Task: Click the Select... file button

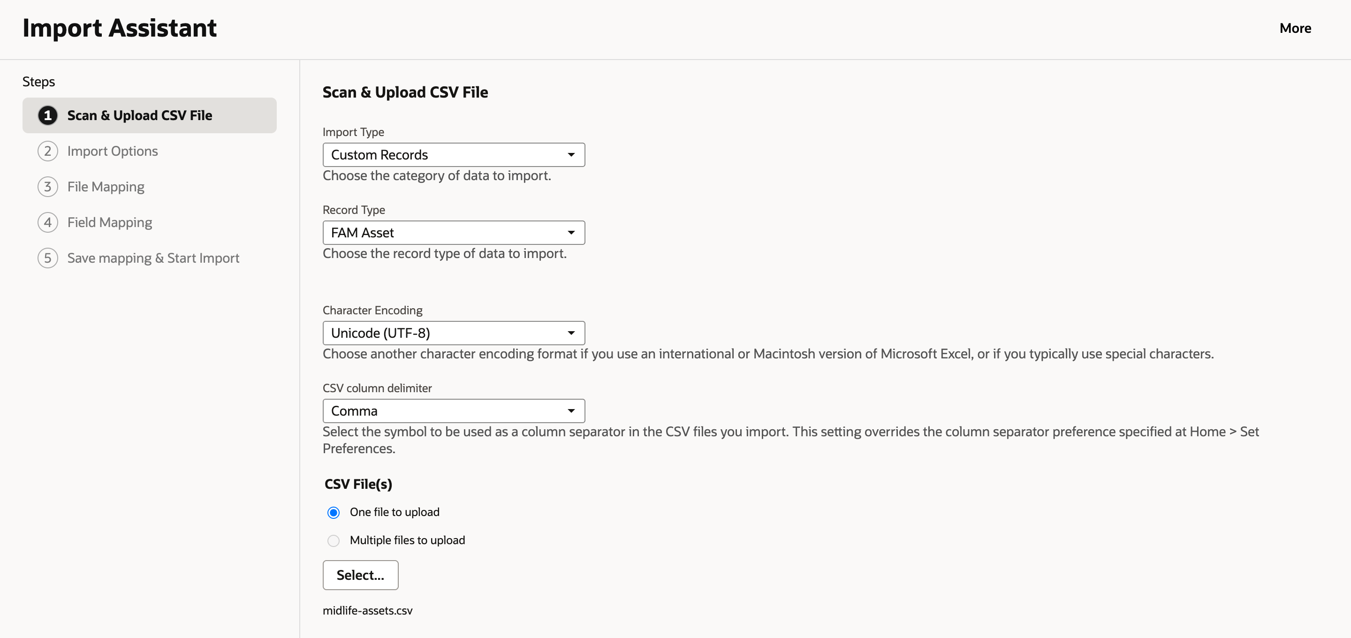Action: (360, 575)
